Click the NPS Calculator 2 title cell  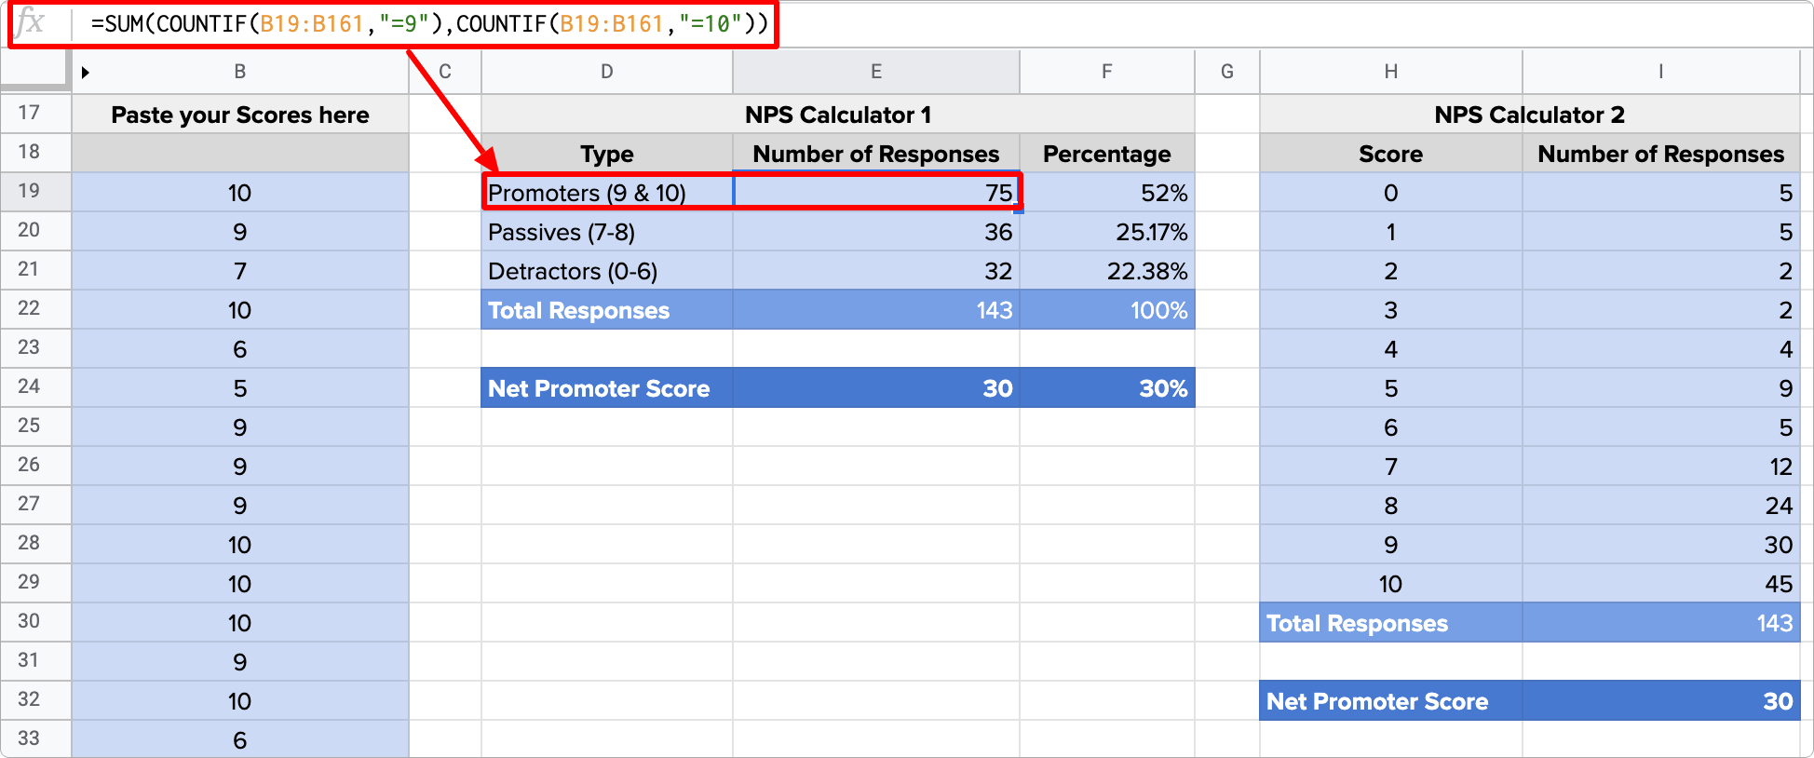point(1529,115)
